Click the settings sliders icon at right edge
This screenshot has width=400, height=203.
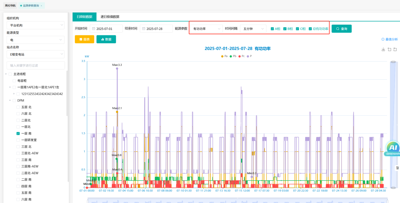click(x=397, y=168)
